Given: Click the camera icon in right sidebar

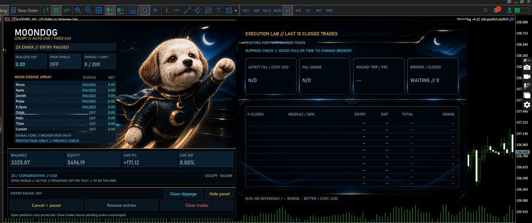Looking at the screenshot, I should tap(527, 67).
